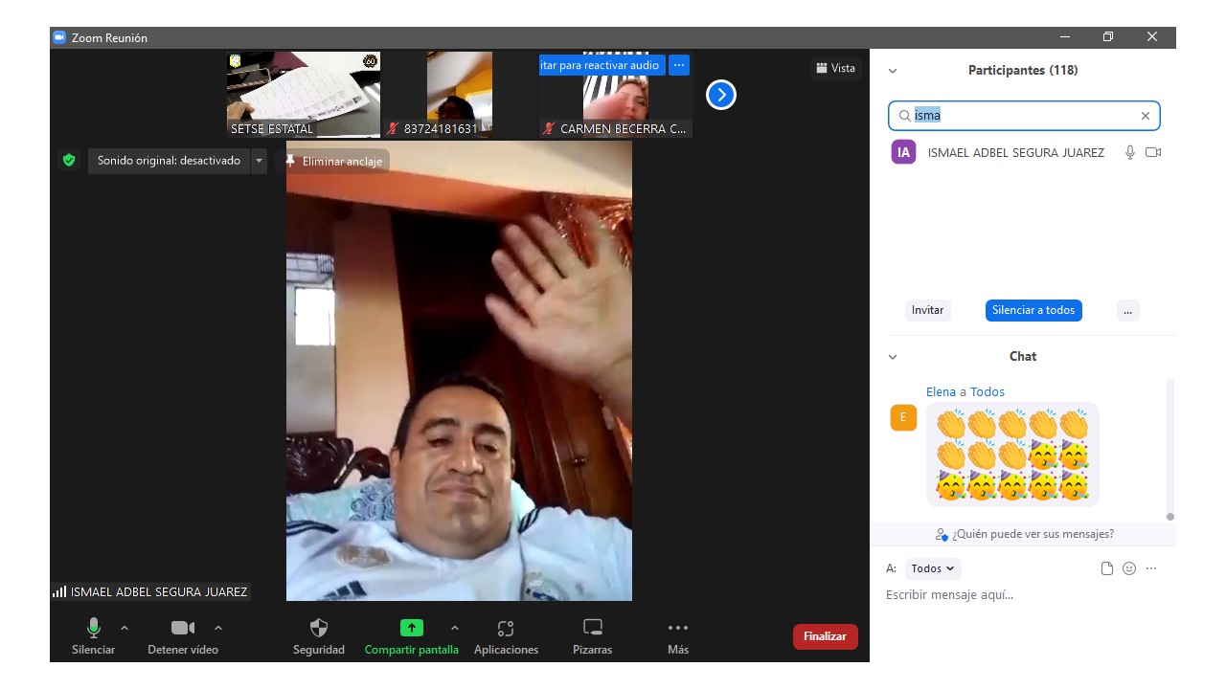Collapse the Chat panel chevron

tap(893, 357)
